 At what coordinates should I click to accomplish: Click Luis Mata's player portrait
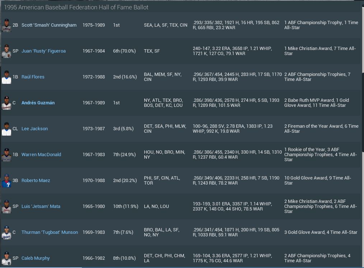6,206
